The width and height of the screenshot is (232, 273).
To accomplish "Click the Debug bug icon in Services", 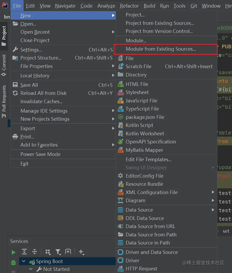I will pyautogui.click(x=13, y=263).
